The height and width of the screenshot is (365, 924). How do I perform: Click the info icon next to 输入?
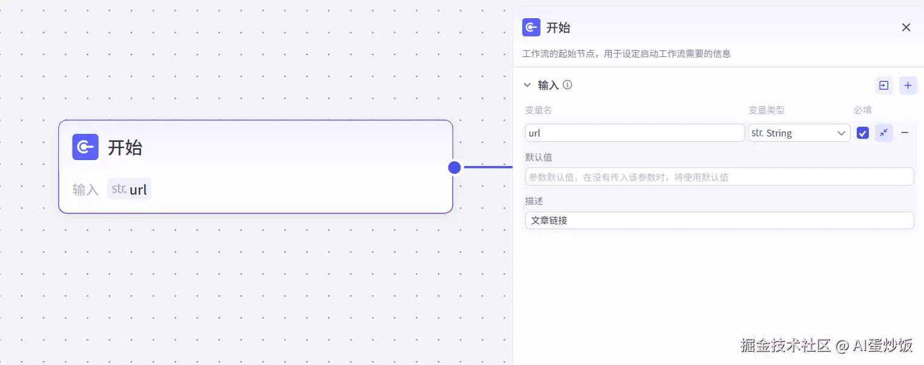point(568,85)
